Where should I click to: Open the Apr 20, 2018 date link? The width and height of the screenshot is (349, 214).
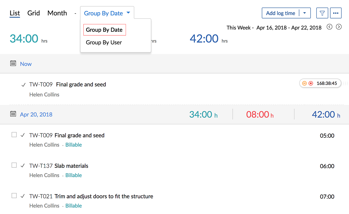[36, 114]
